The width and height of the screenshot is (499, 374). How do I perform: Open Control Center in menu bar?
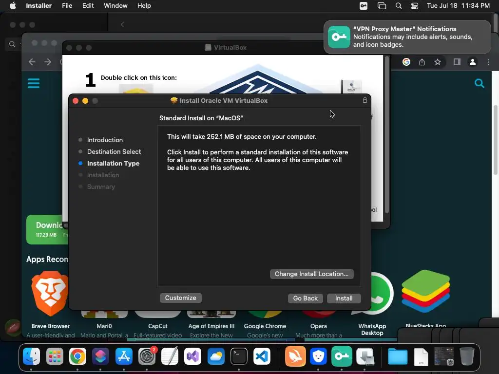(415, 6)
